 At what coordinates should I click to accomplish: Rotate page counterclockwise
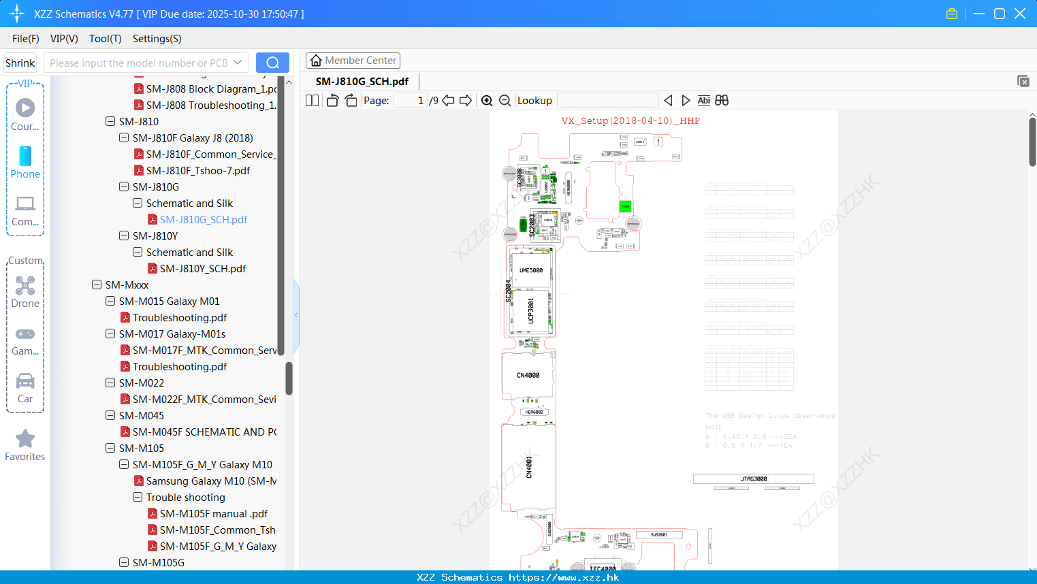click(332, 100)
